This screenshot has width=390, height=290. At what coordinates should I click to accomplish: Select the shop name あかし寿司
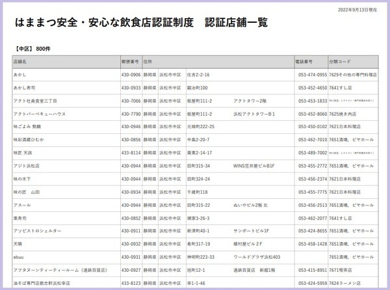(x=25, y=88)
